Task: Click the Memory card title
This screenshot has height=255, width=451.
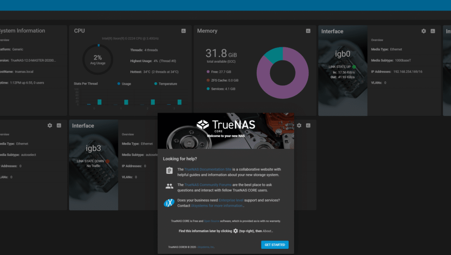Action: pos(207,31)
